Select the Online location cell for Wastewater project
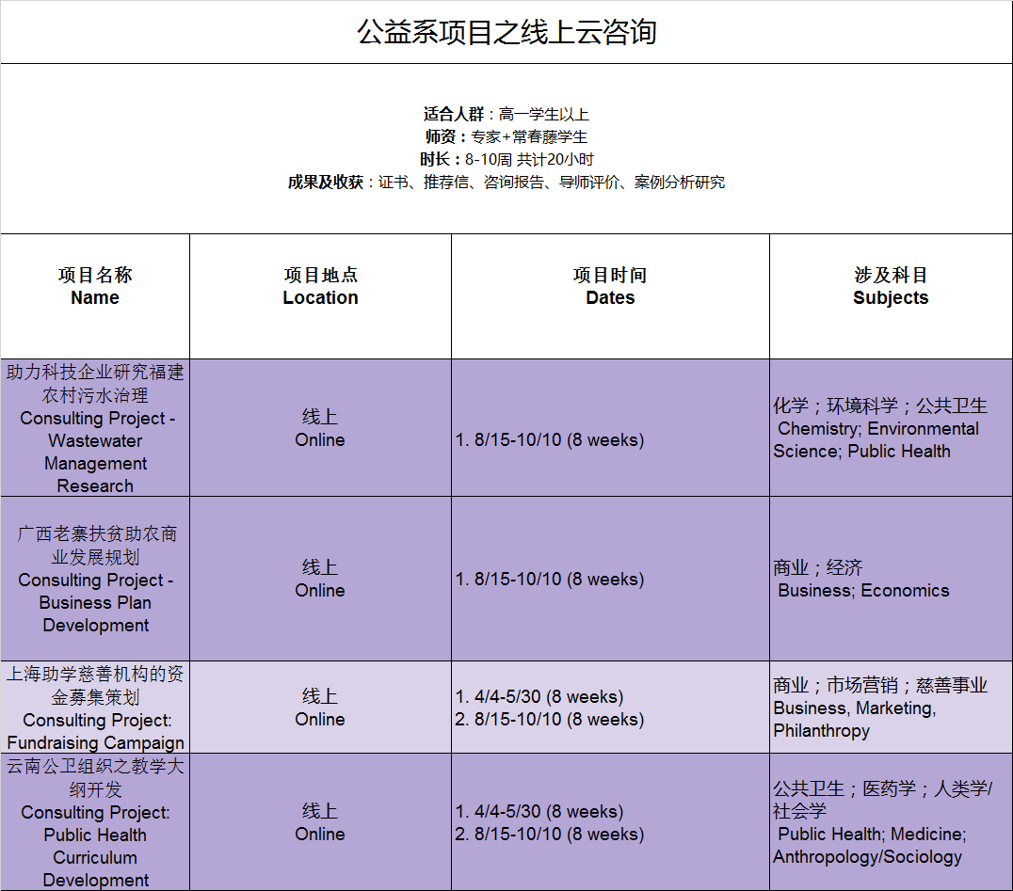 [320, 429]
